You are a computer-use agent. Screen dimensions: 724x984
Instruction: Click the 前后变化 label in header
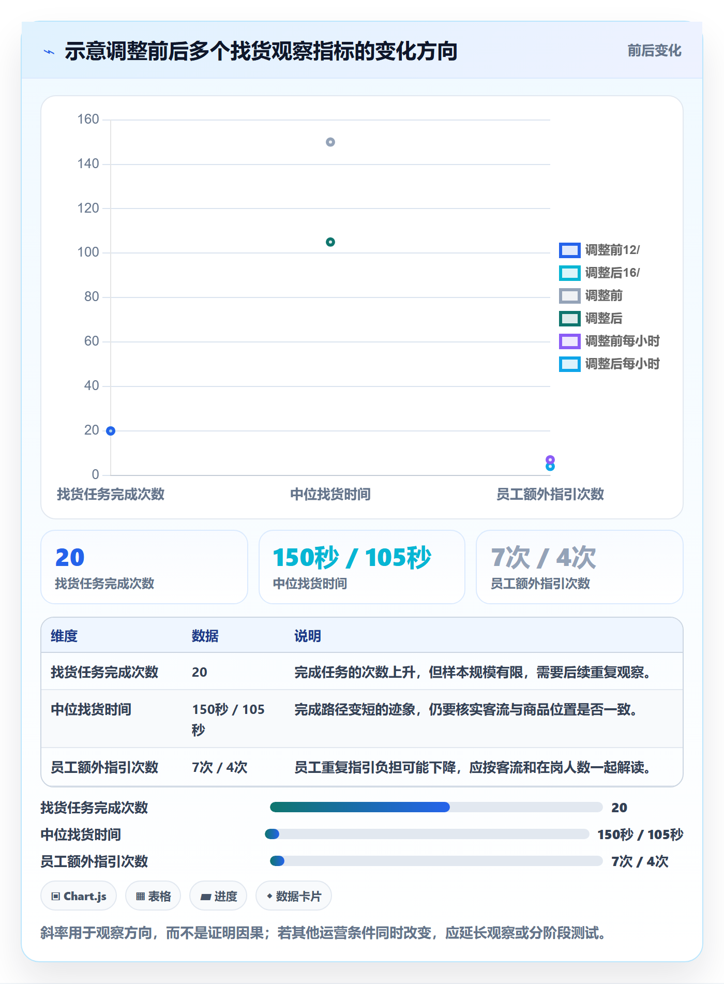654,51
